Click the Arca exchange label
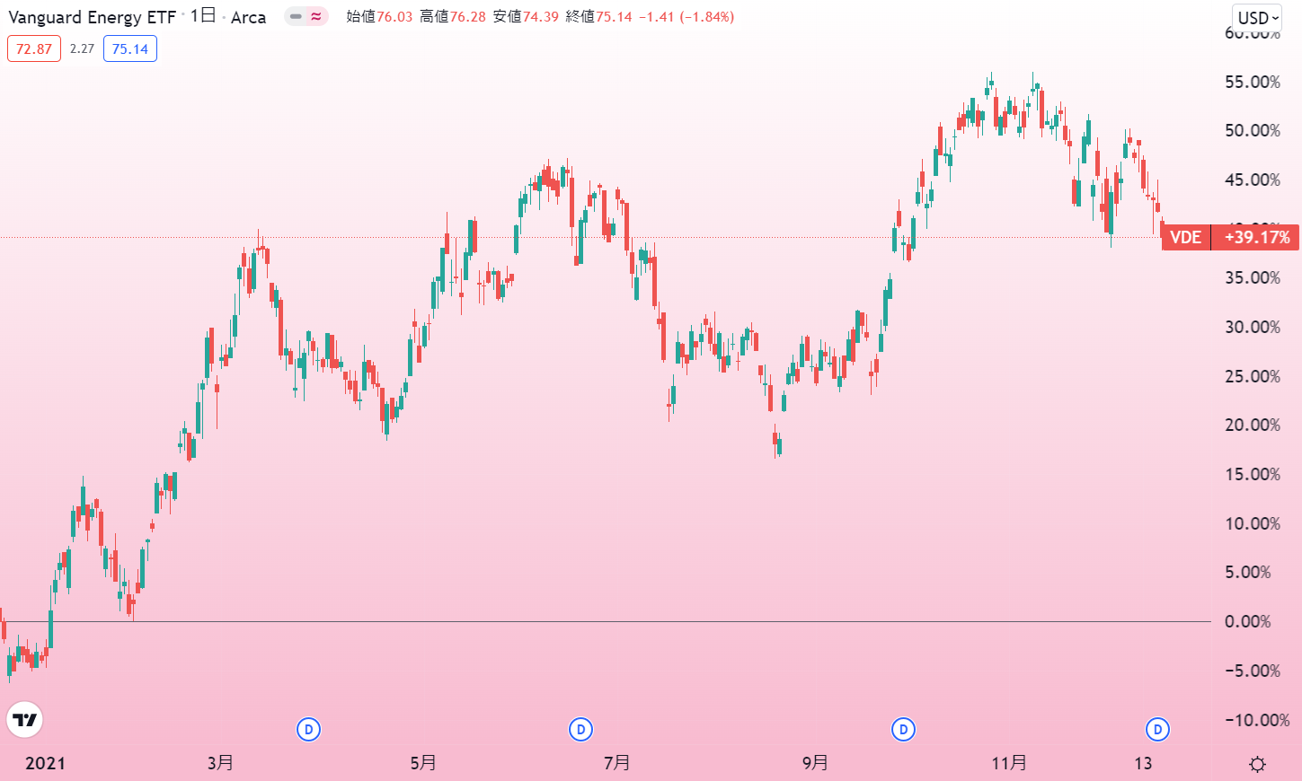The height and width of the screenshot is (781, 1302). [248, 17]
